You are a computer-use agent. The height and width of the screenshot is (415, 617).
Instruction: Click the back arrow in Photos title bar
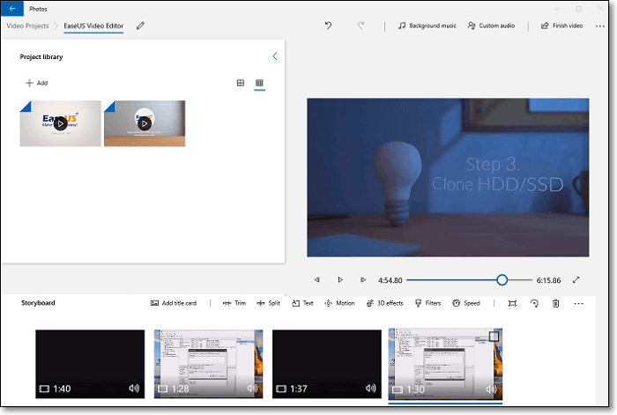point(13,8)
